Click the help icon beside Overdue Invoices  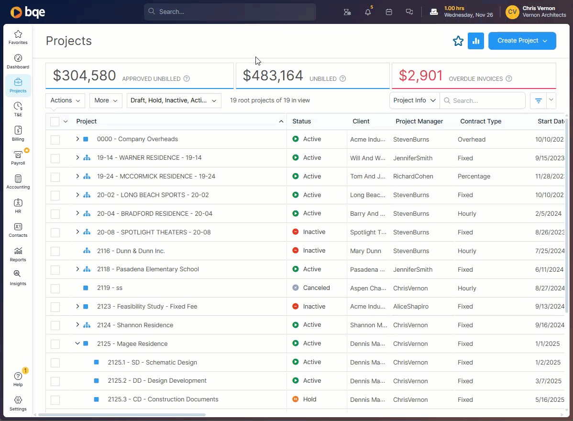508,78
